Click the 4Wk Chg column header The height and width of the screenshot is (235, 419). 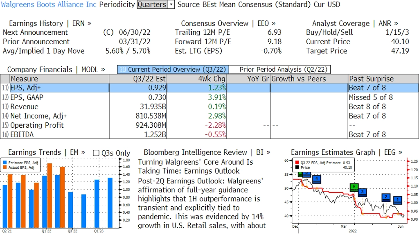[196, 79]
